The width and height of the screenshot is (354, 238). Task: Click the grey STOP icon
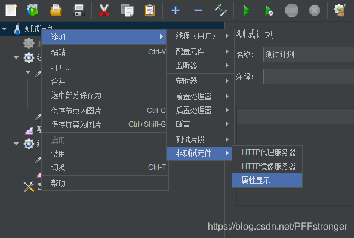pos(292,10)
